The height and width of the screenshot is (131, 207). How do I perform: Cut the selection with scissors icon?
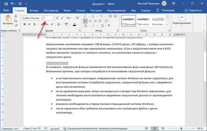16,16
